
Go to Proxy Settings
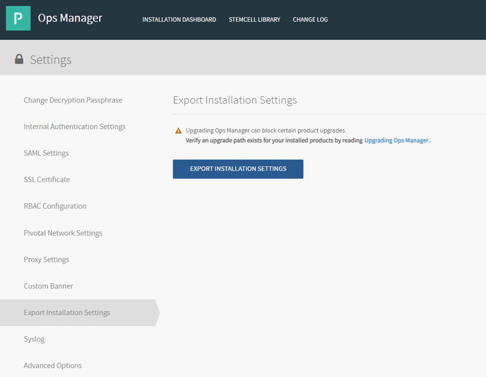tap(46, 260)
